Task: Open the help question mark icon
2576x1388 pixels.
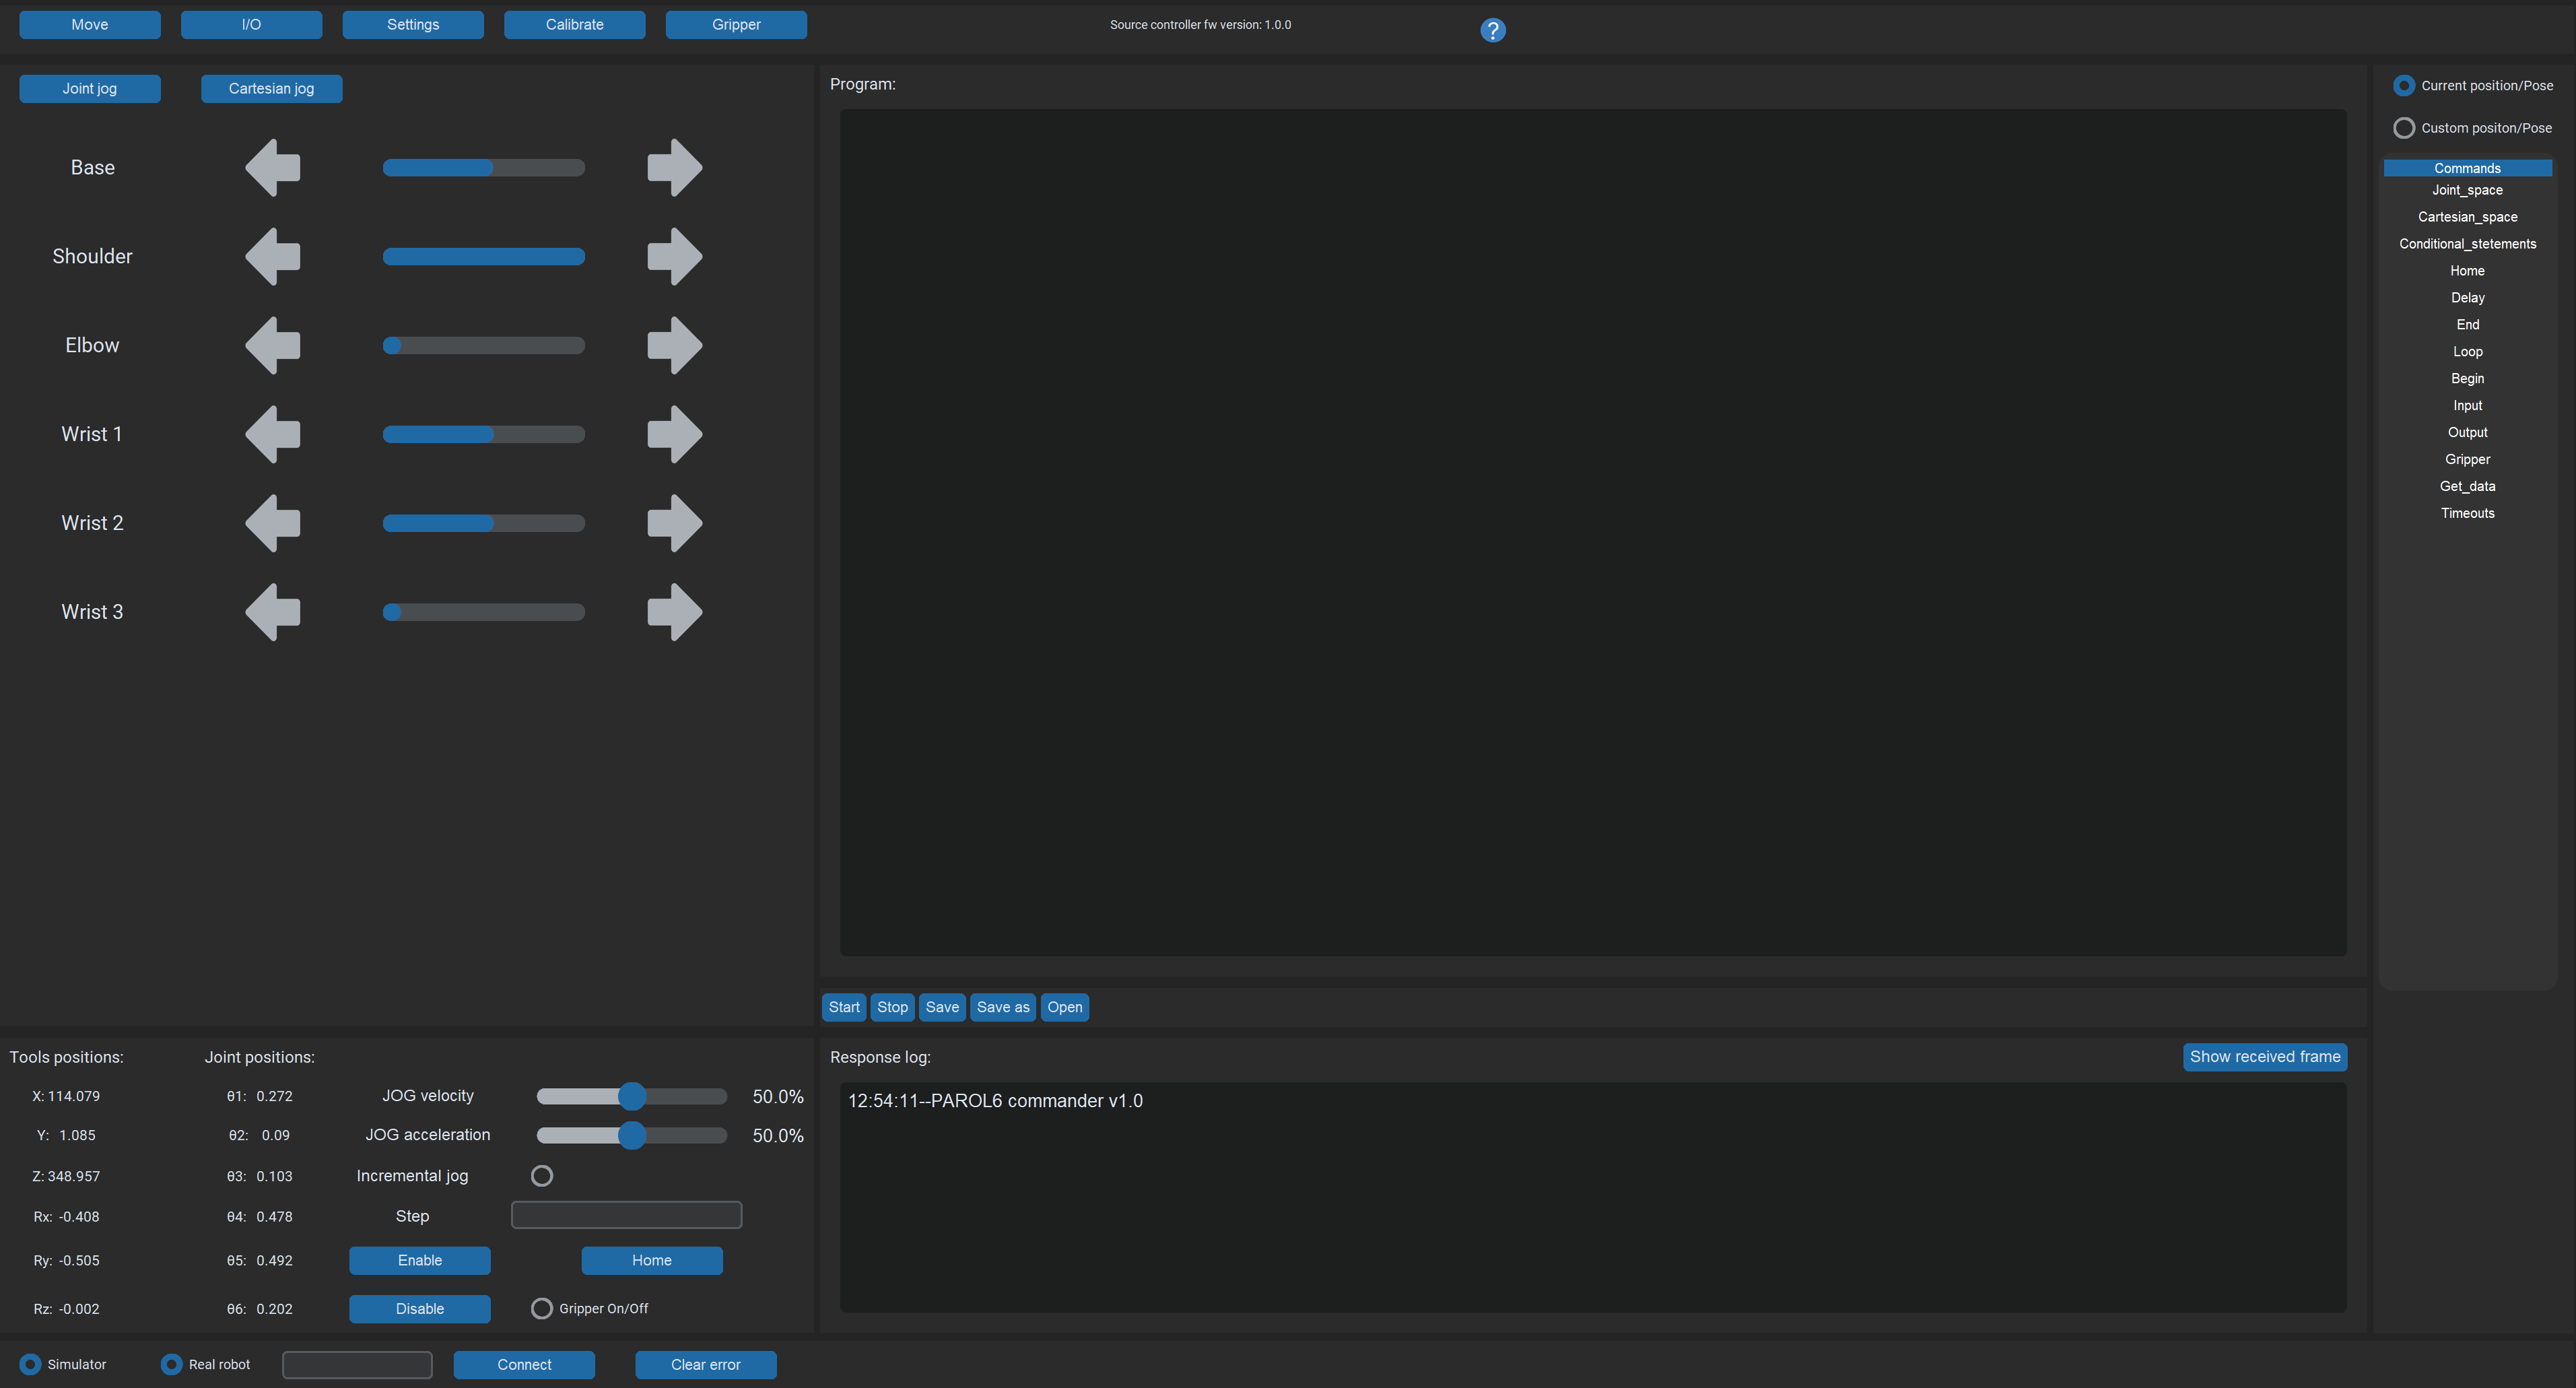Action: tap(1493, 31)
